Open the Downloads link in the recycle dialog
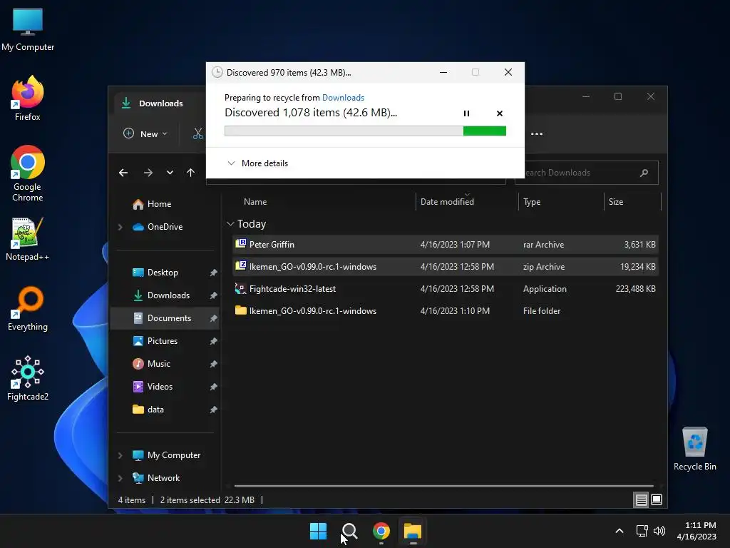Image resolution: width=730 pixels, height=548 pixels. pos(343,97)
